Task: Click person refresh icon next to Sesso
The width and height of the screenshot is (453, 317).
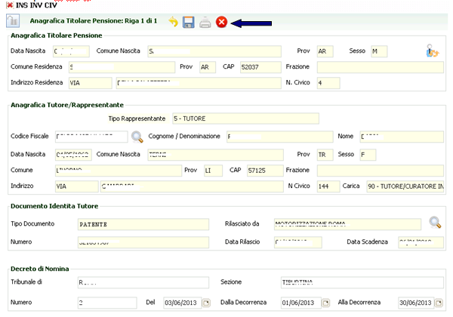Action: click(x=433, y=51)
